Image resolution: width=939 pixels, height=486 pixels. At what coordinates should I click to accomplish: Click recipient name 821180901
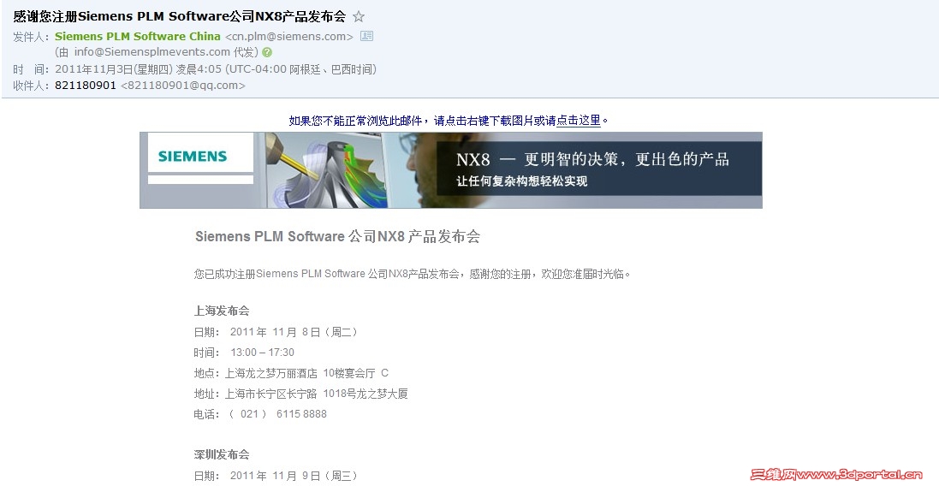(86, 85)
